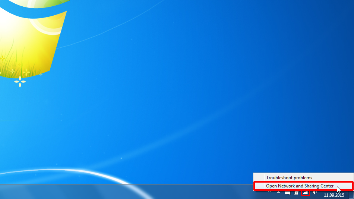Screen dimensions: 354x199
Task: Click the word "problems" in the top menu entry
Action: pyautogui.click(x=302, y=178)
